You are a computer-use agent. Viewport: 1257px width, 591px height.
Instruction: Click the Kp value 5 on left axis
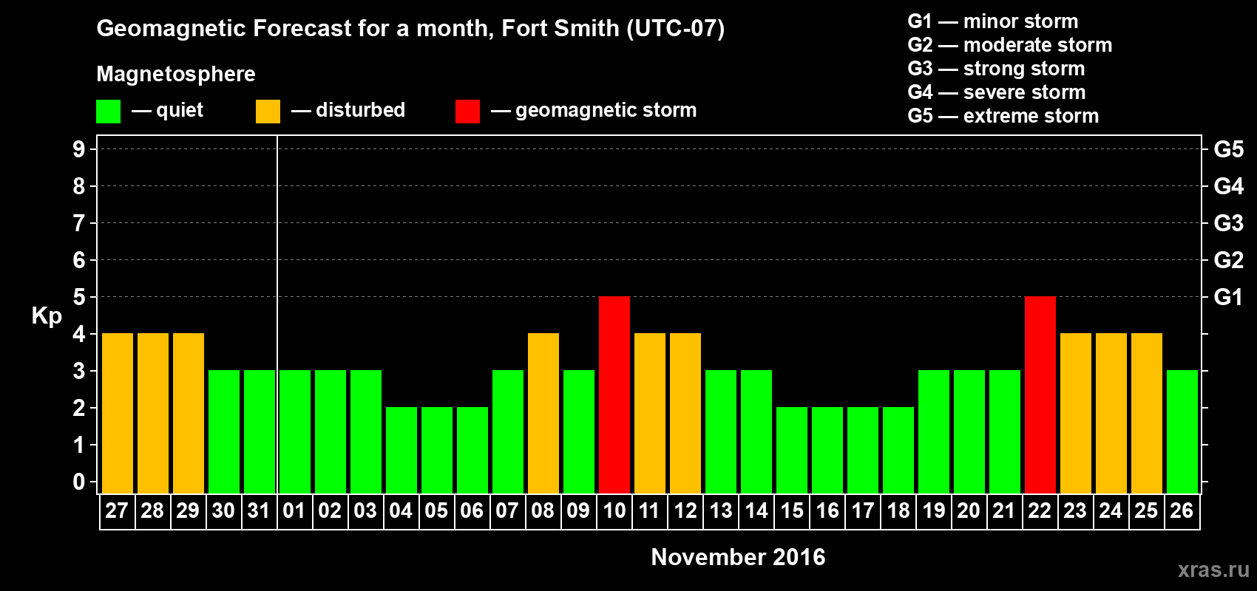click(79, 297)
